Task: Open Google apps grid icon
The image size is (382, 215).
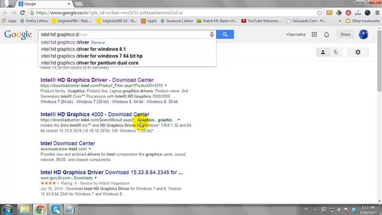Action: [315, 35]
